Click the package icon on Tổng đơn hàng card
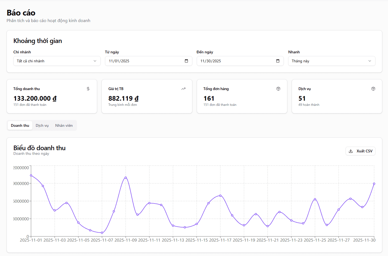Screen dimensions: 388x256 click(278, 88)
